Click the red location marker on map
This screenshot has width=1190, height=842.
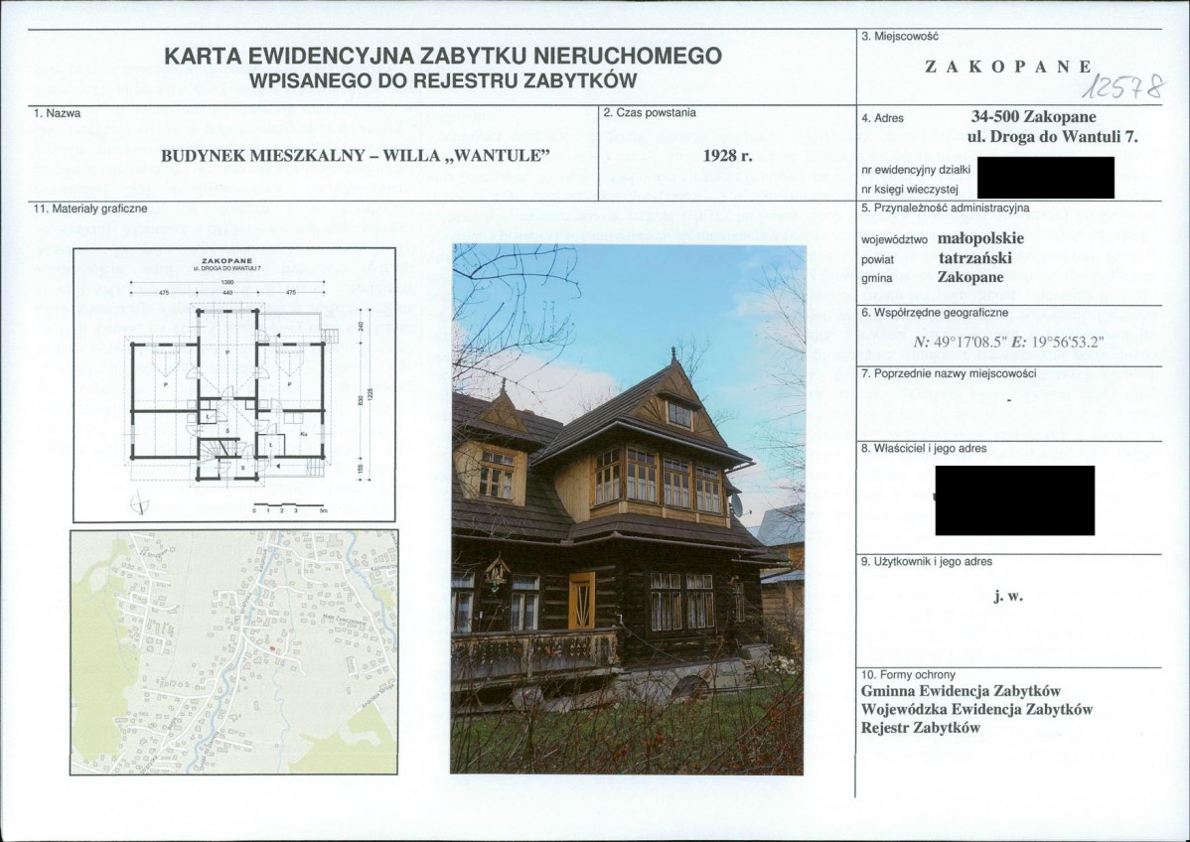coord(271,646)
